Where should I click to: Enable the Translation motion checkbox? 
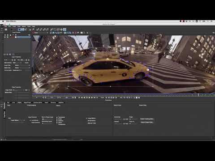[x=57, y=117]
